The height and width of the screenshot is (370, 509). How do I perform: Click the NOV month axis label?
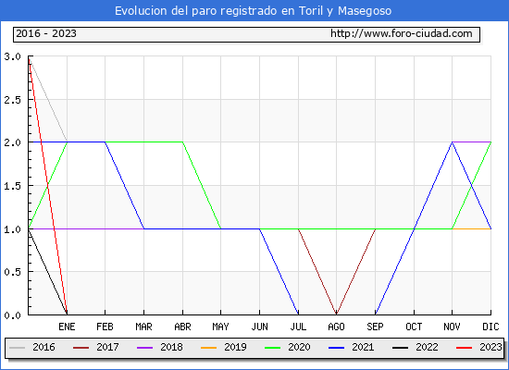452,327
